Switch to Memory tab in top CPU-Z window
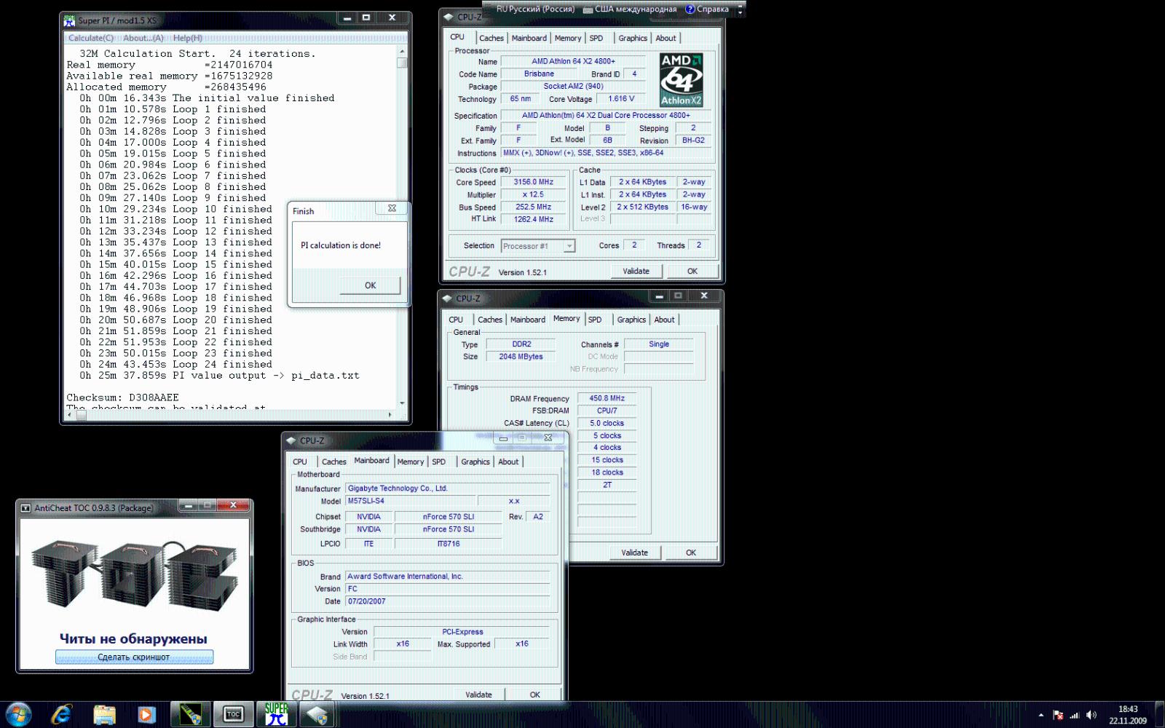 pos(567,38)
